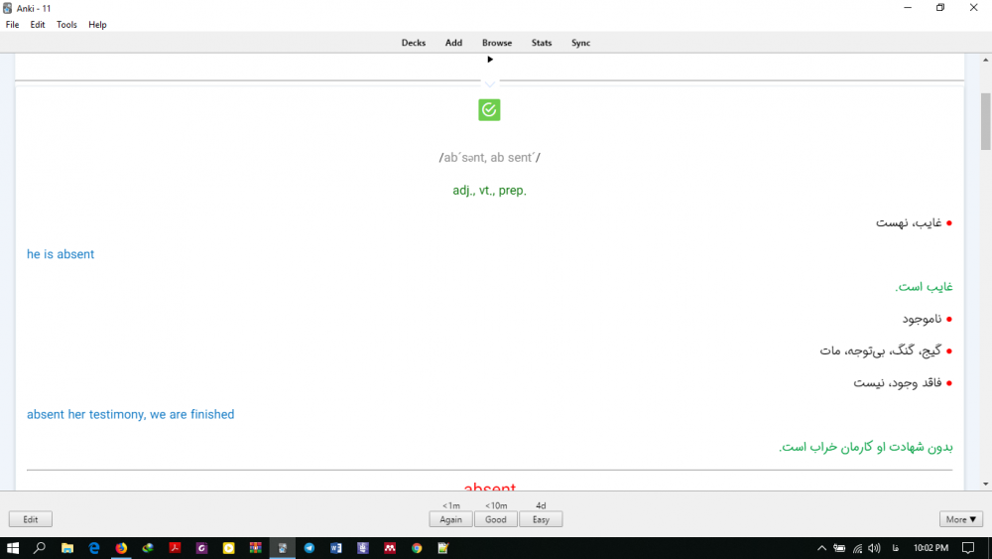Open Telegram from the taskbar
This screenshot has width=992, height=559.
point(310,548)
